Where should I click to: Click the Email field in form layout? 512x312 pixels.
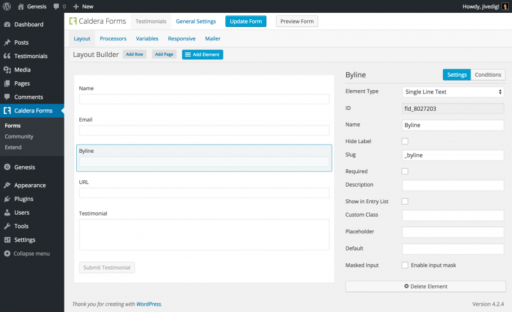click(x=204, y=130)
